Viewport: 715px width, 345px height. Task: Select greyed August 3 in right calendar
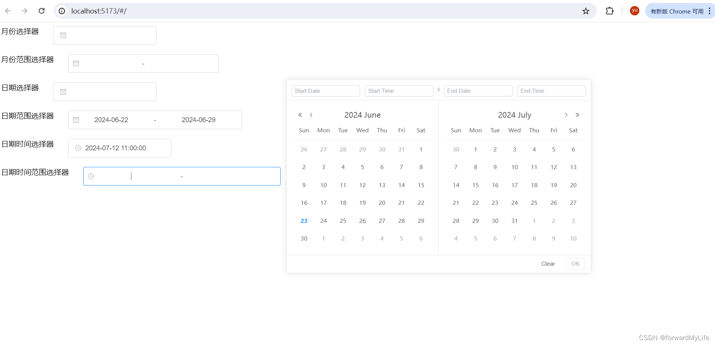(x=573, y=221)
